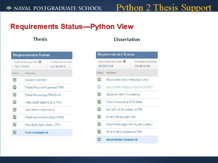Open the Thesis Approved by Dept (TRAF) link
218x163 pixels.
point(44,117)
